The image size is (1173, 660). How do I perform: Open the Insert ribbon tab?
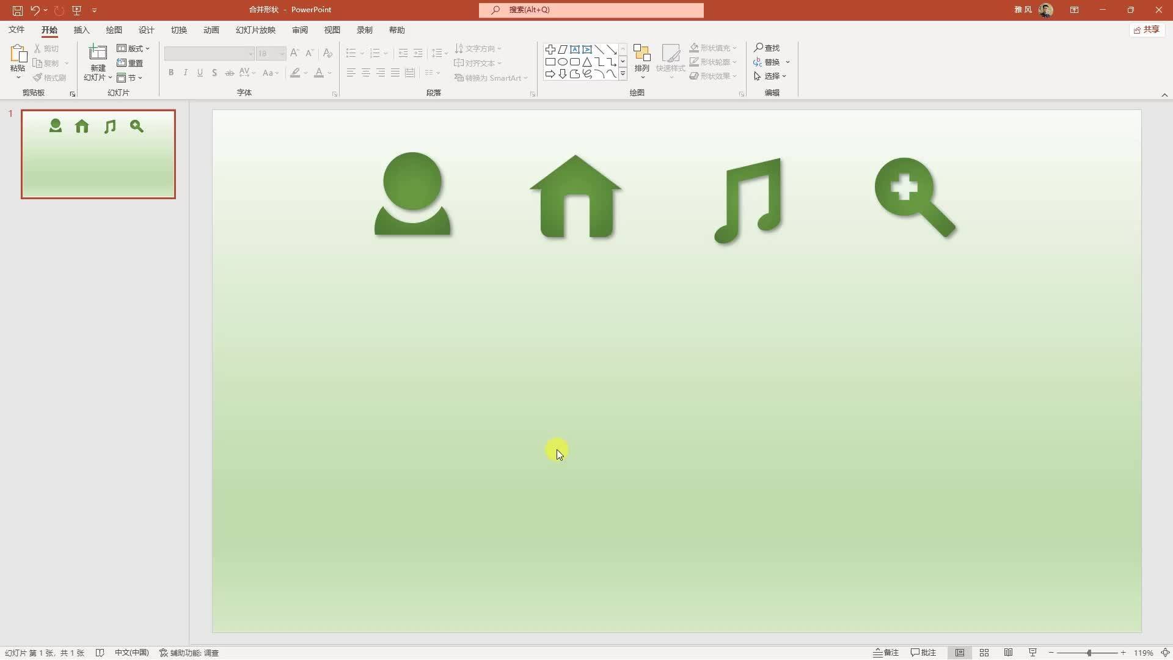coord(81,30)
